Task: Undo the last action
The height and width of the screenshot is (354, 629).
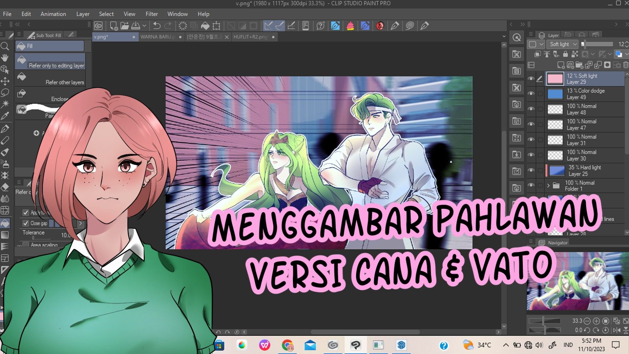Action: pyautogui.click(x=157, y=26)
